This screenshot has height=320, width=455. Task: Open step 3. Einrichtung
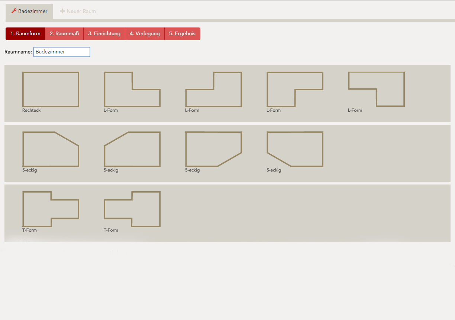(104, 34)
